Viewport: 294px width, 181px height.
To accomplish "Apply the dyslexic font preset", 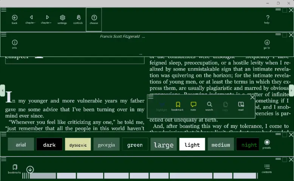I will (78, 144).
